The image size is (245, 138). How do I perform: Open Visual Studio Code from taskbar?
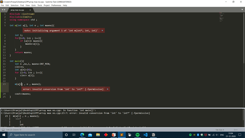click(145, 135)
